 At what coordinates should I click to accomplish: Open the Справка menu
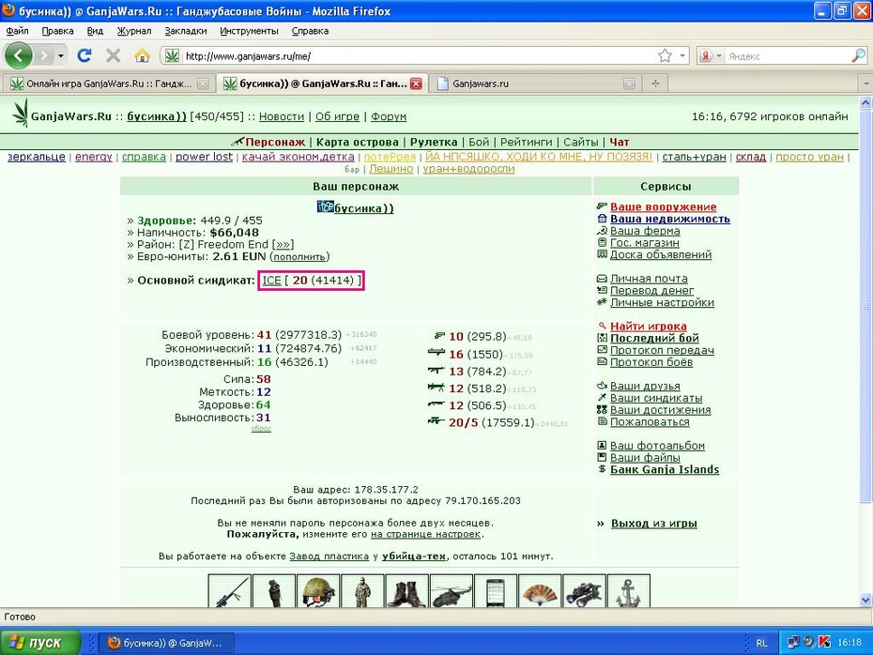pyautogui.click(x=310, y=31)
